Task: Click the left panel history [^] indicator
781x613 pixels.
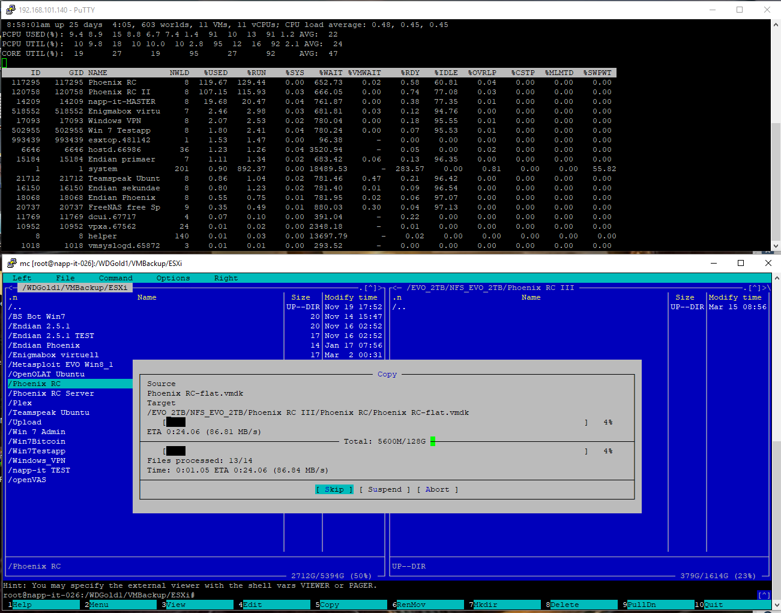Action: [372, 288]
